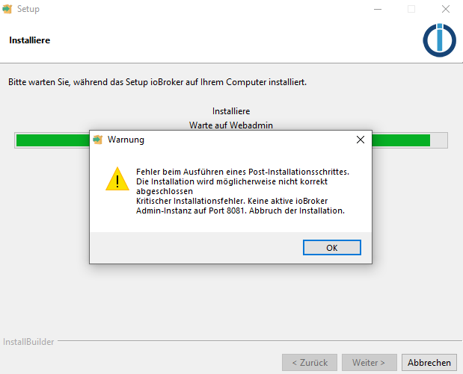The width and height of the screenshot is (463, 374).
Task: Click the 'Warnung' dialog title text
Action: (x=126, y=140)
